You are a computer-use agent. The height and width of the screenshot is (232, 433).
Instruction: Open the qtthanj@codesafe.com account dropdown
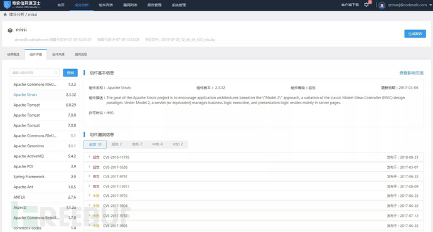pyautogui.click(x=410, y=5)
